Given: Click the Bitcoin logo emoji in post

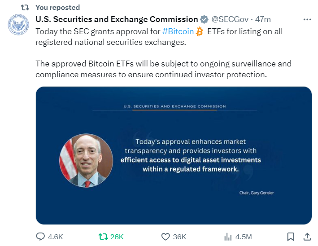Looking at the screenshot, I should click(200, 32).
